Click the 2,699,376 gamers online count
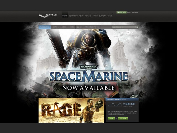The height and width of the screenshot is (133, 177). pos(129,104)
